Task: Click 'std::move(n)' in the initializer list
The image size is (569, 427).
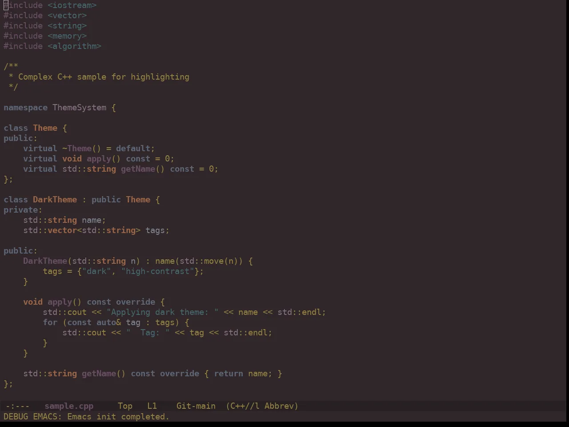Action: tap(209, 261)
